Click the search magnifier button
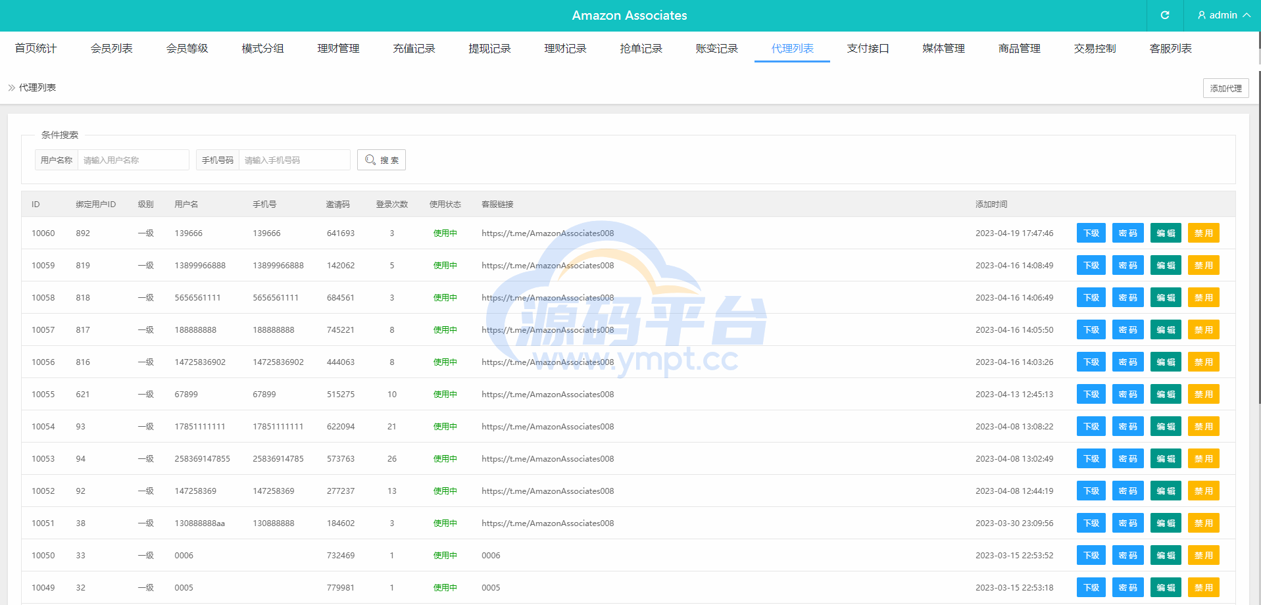The height and width of the screenshot is (605, 1261). pos(382,160)
